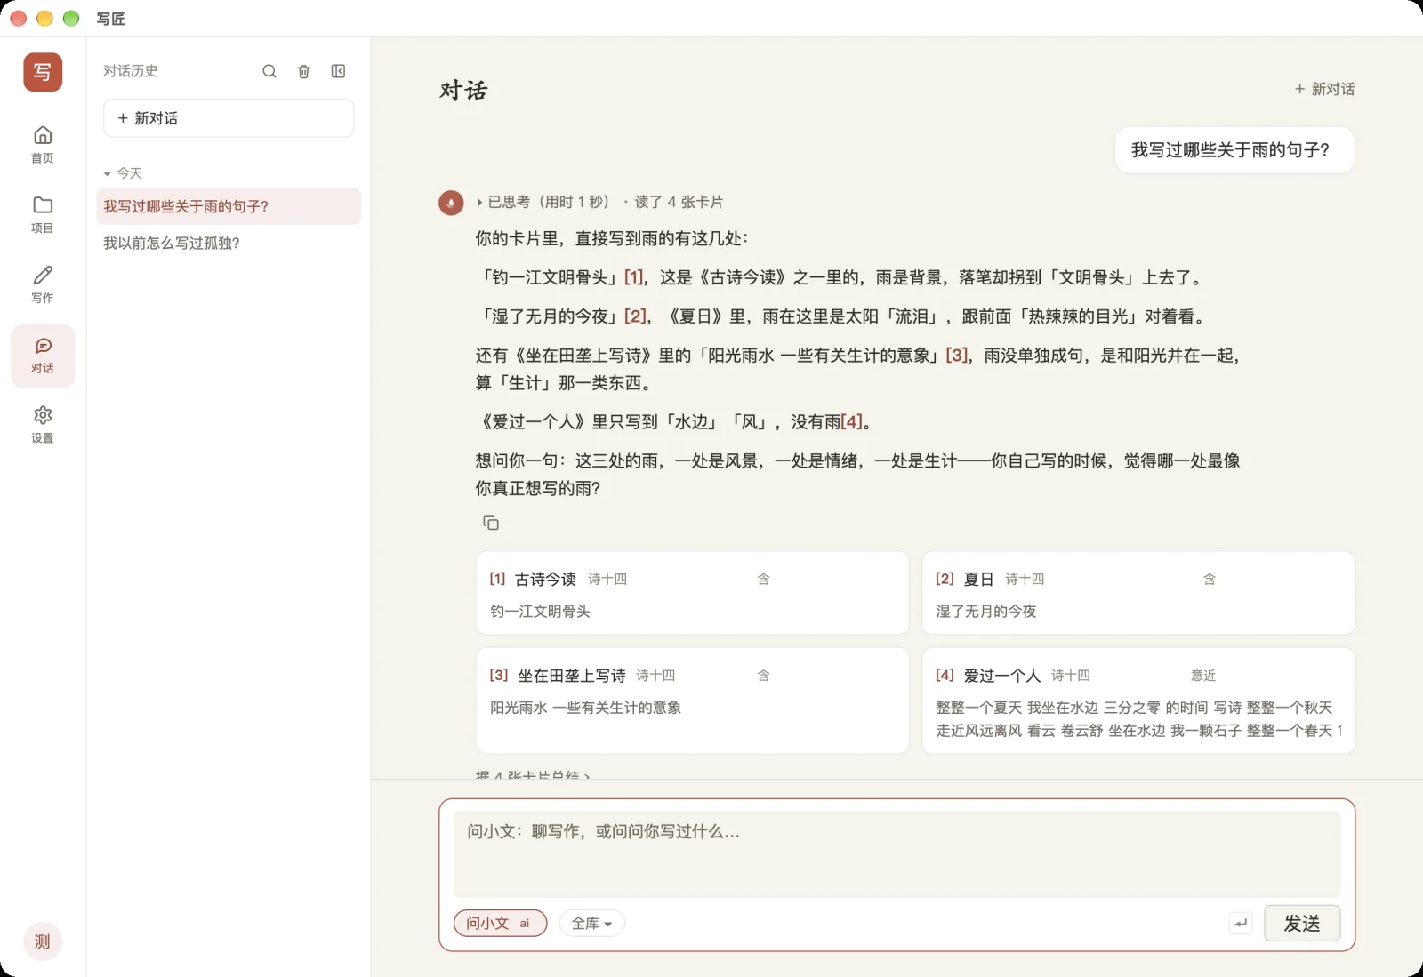The height and width of the screenshot is (977, 1423).
Task: Toggle the 问小文 ai mode pill
Action: click(x=500, y=924)
